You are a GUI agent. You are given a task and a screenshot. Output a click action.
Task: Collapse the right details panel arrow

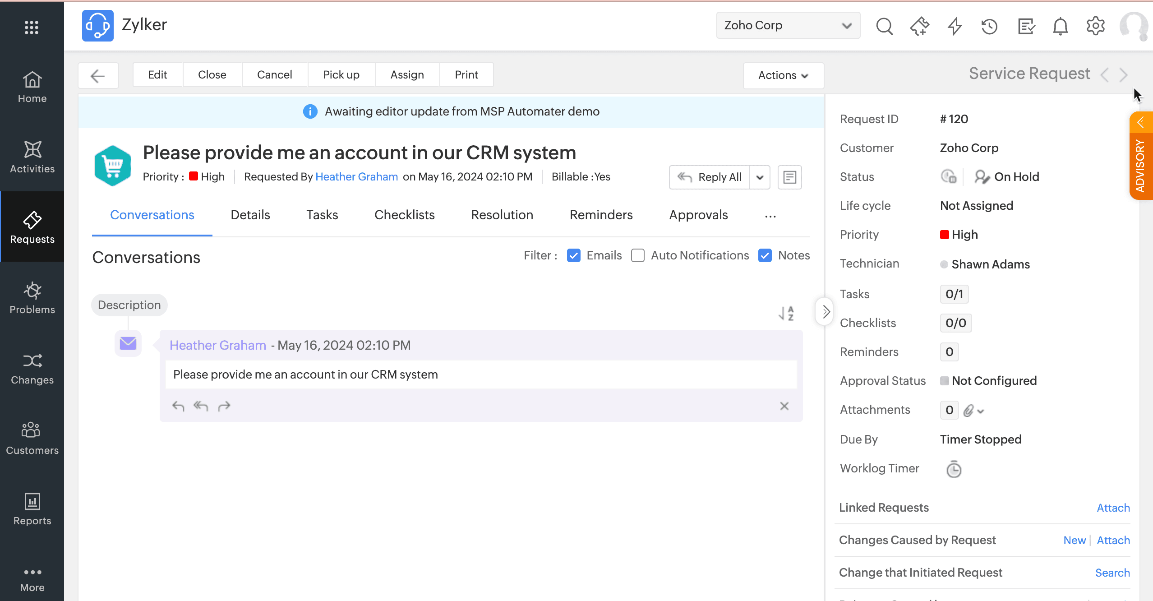coord(826,311)
